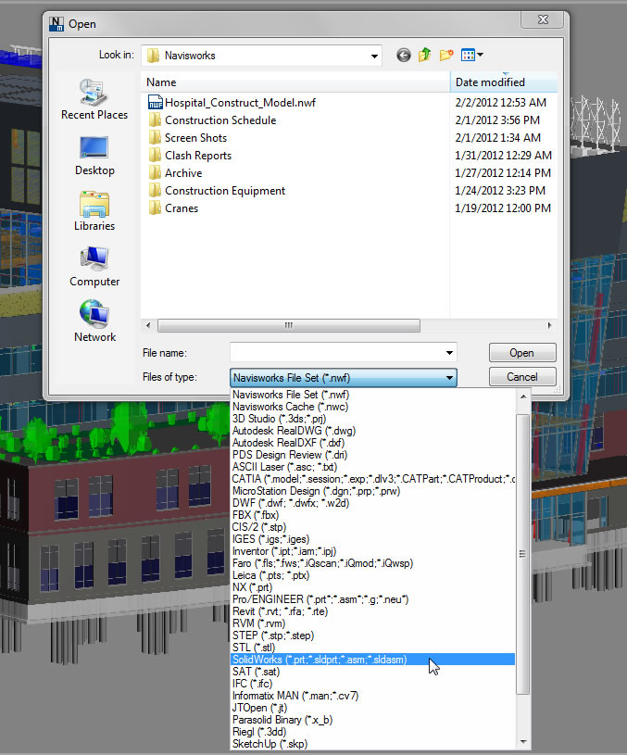The image size is (627, 755).
Task: Open Computer location
Action: coord(94,267)
